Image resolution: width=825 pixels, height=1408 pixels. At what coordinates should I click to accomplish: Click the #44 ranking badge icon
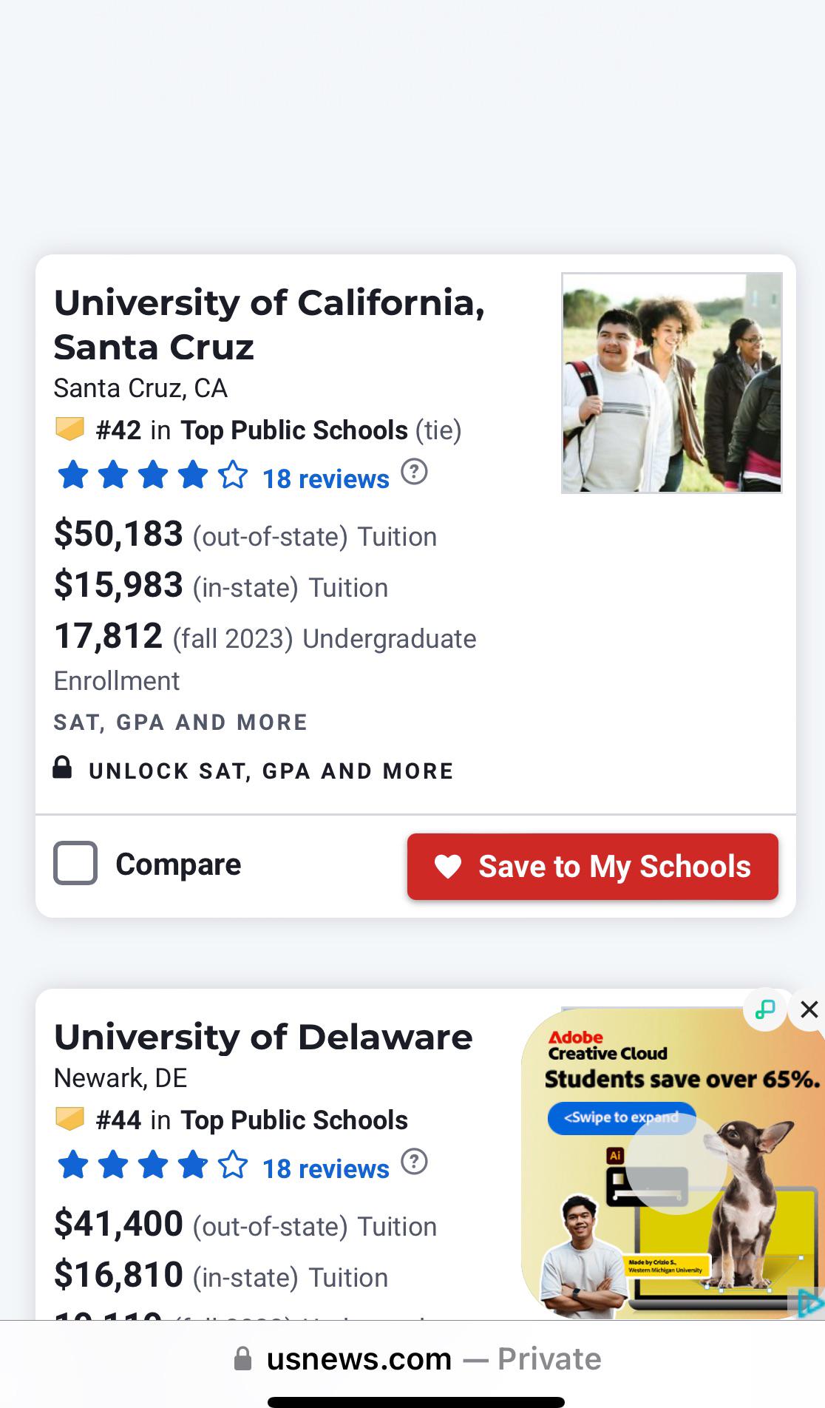[x=70, y=1119]
